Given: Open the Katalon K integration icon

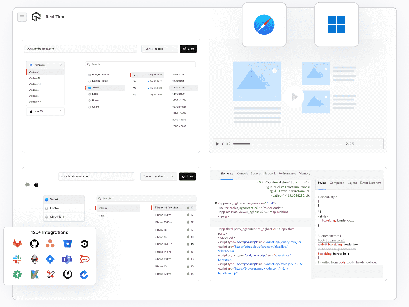Looking at the screenshot, I should click(x=35, y=274).
